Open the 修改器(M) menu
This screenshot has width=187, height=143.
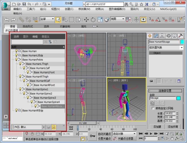(x=84, y=9)
